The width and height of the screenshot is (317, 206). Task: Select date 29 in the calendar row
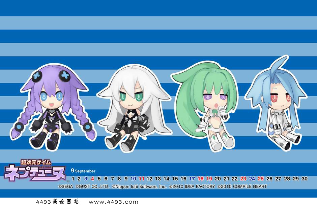point(296,179)
